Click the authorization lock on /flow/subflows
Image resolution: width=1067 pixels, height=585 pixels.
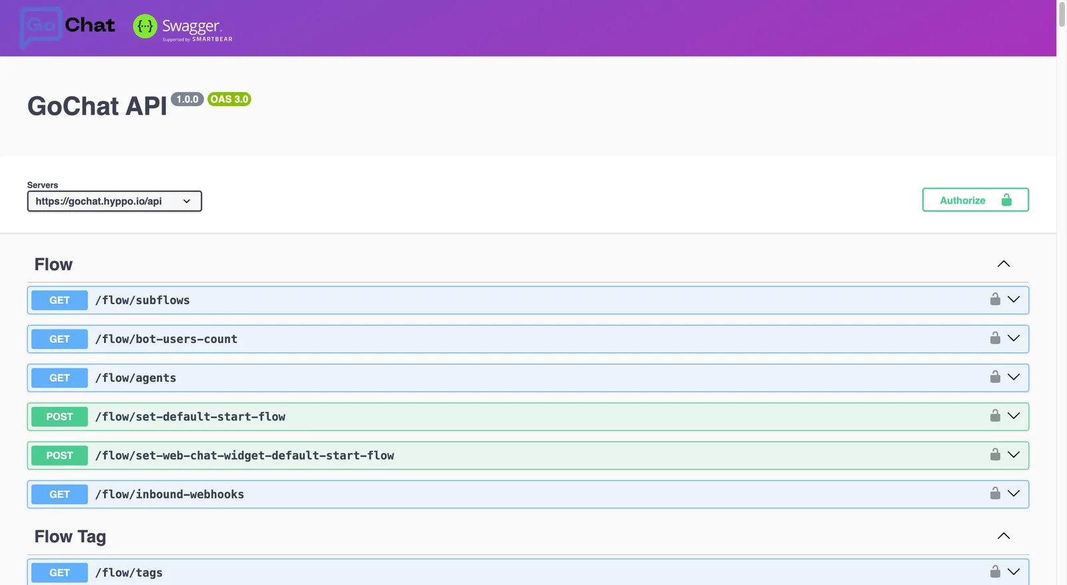pos(995,300)
